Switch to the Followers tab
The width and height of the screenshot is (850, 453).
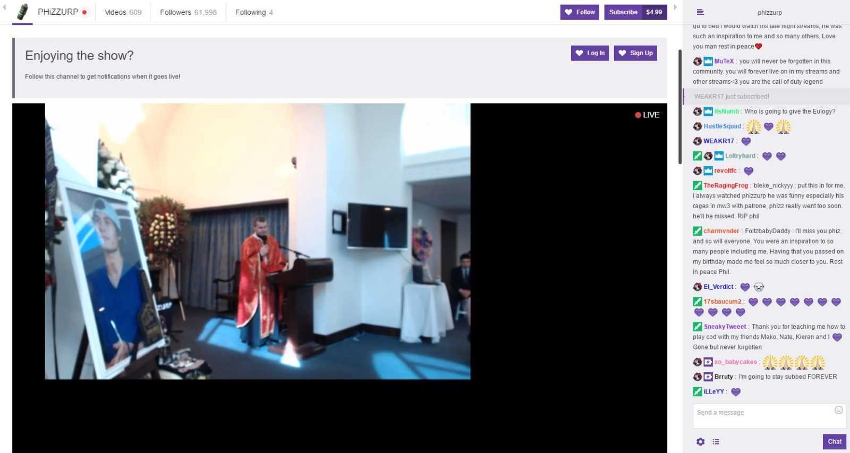tap(188, 12)
